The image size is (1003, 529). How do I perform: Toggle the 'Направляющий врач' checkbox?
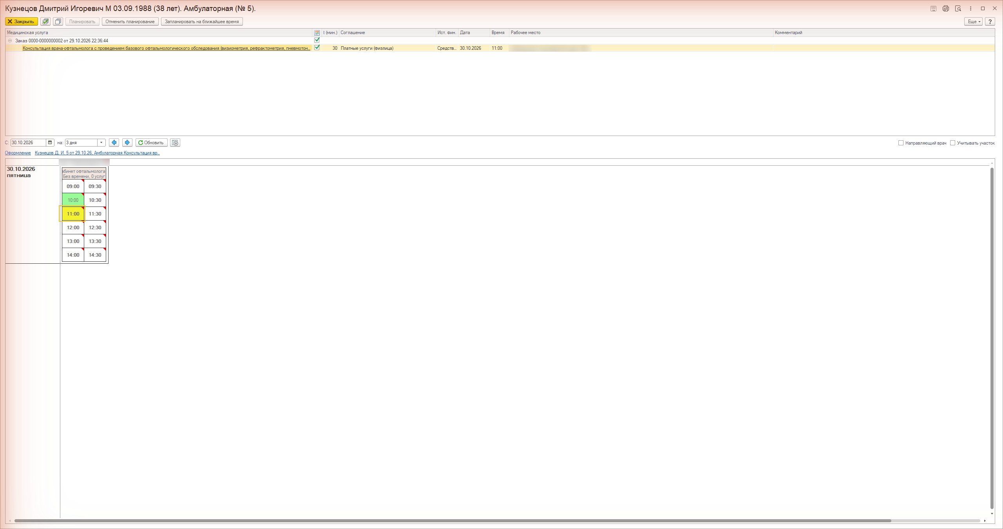coord(901,143)
